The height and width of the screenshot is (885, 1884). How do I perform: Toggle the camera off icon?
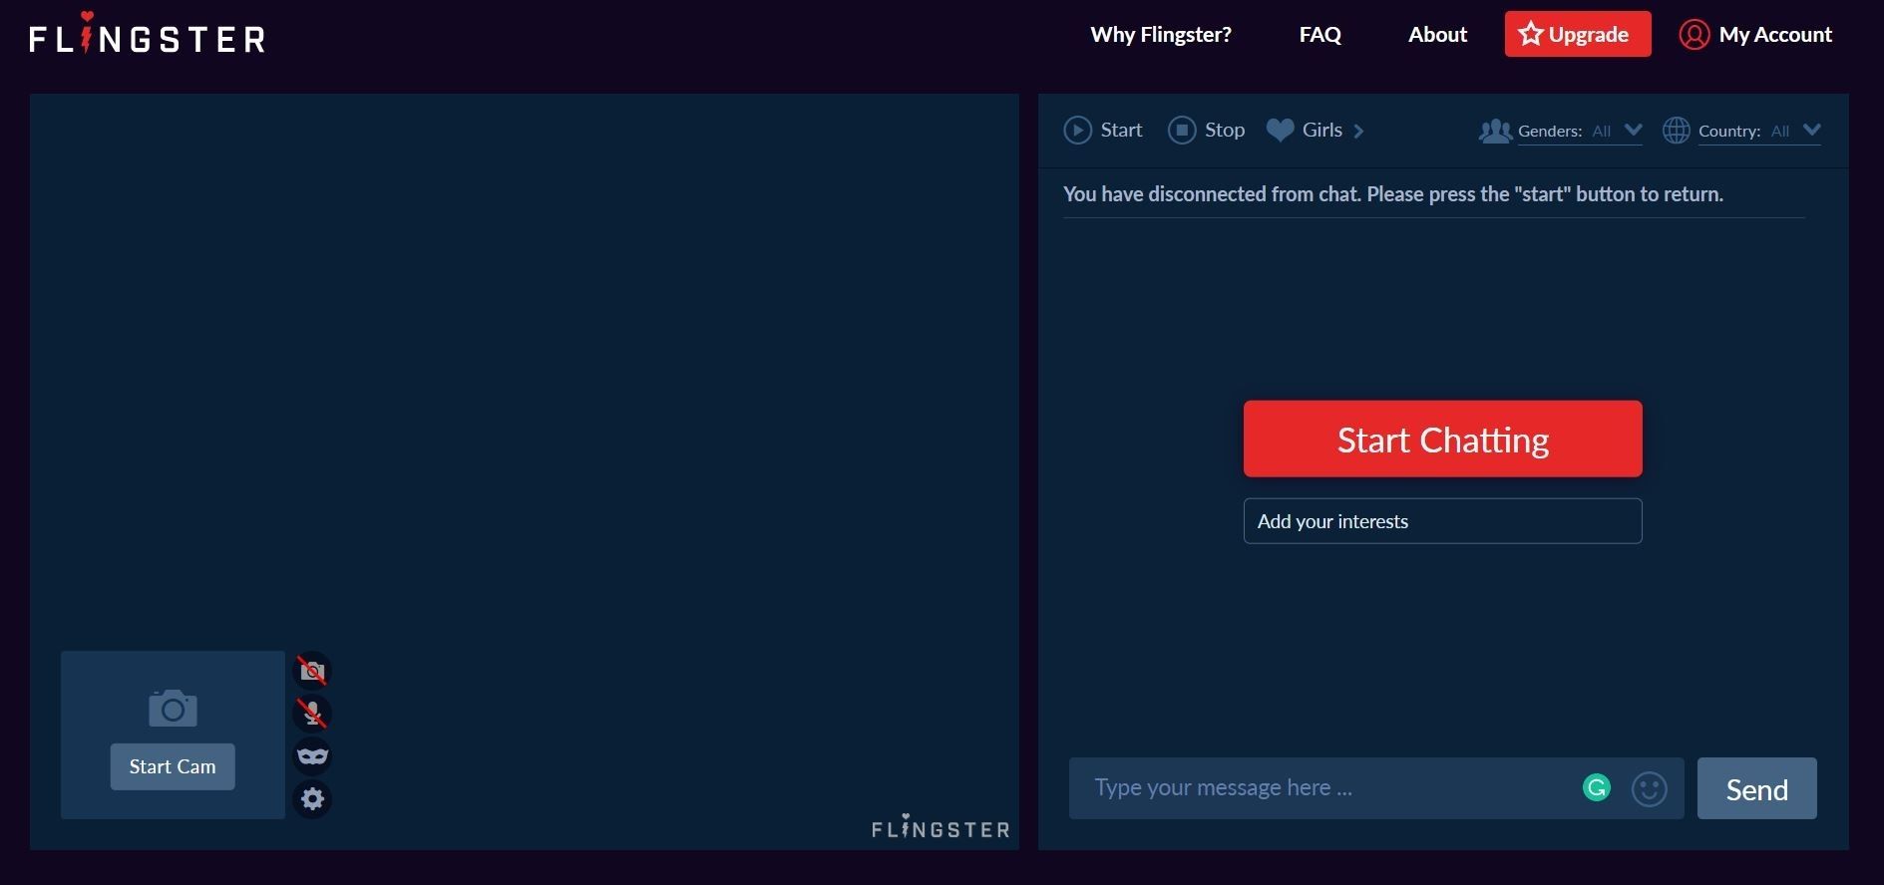pyautogui.click(x=312, y=671)
